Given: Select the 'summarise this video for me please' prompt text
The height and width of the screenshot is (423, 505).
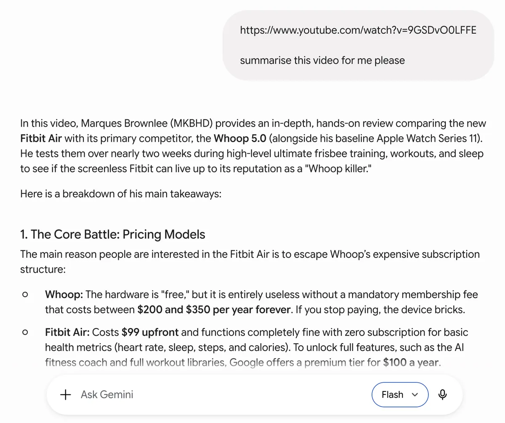Looking at the screenshot, I should [x=322, y=61].
